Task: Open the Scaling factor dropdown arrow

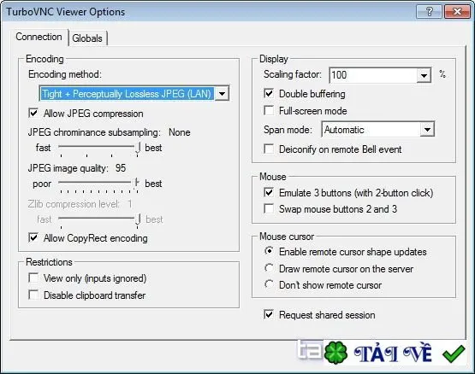Action: tap(424, 75)
